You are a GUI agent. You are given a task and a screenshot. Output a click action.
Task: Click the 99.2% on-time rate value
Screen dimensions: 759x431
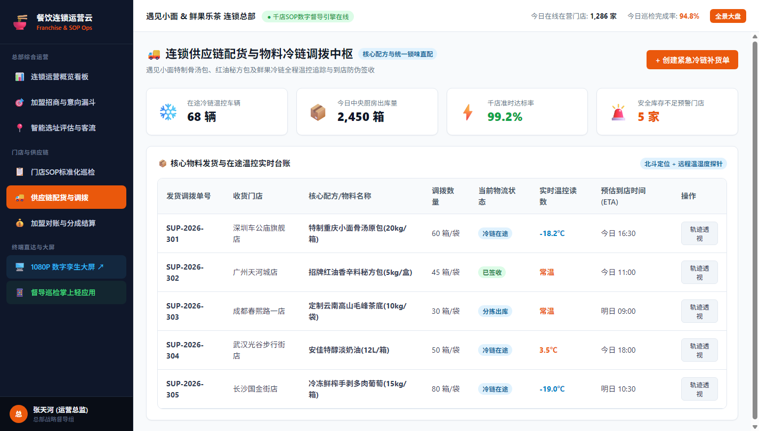(505, 117)
